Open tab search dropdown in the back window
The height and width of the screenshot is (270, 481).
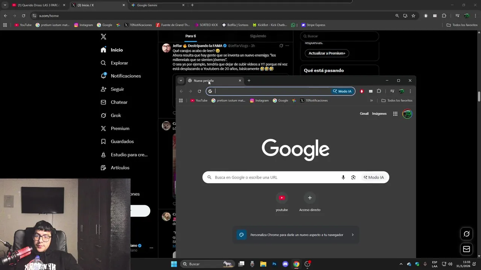(x=5, y=5)
